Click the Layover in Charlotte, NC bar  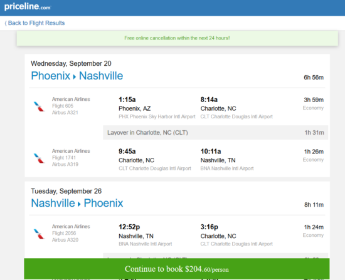click(216, 133)
